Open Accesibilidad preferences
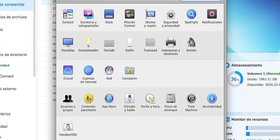 tap(212, 101)
